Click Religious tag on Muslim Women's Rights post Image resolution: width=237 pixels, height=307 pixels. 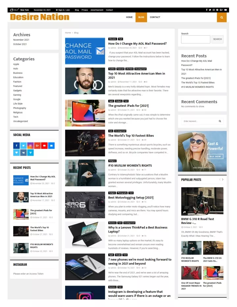[x=112, y=161]
